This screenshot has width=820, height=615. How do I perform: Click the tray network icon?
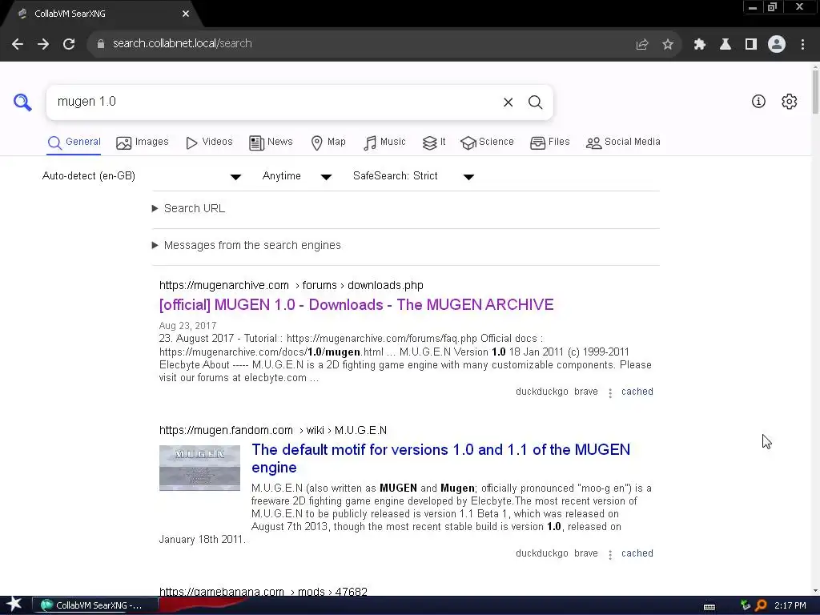[x=746, y=605]
